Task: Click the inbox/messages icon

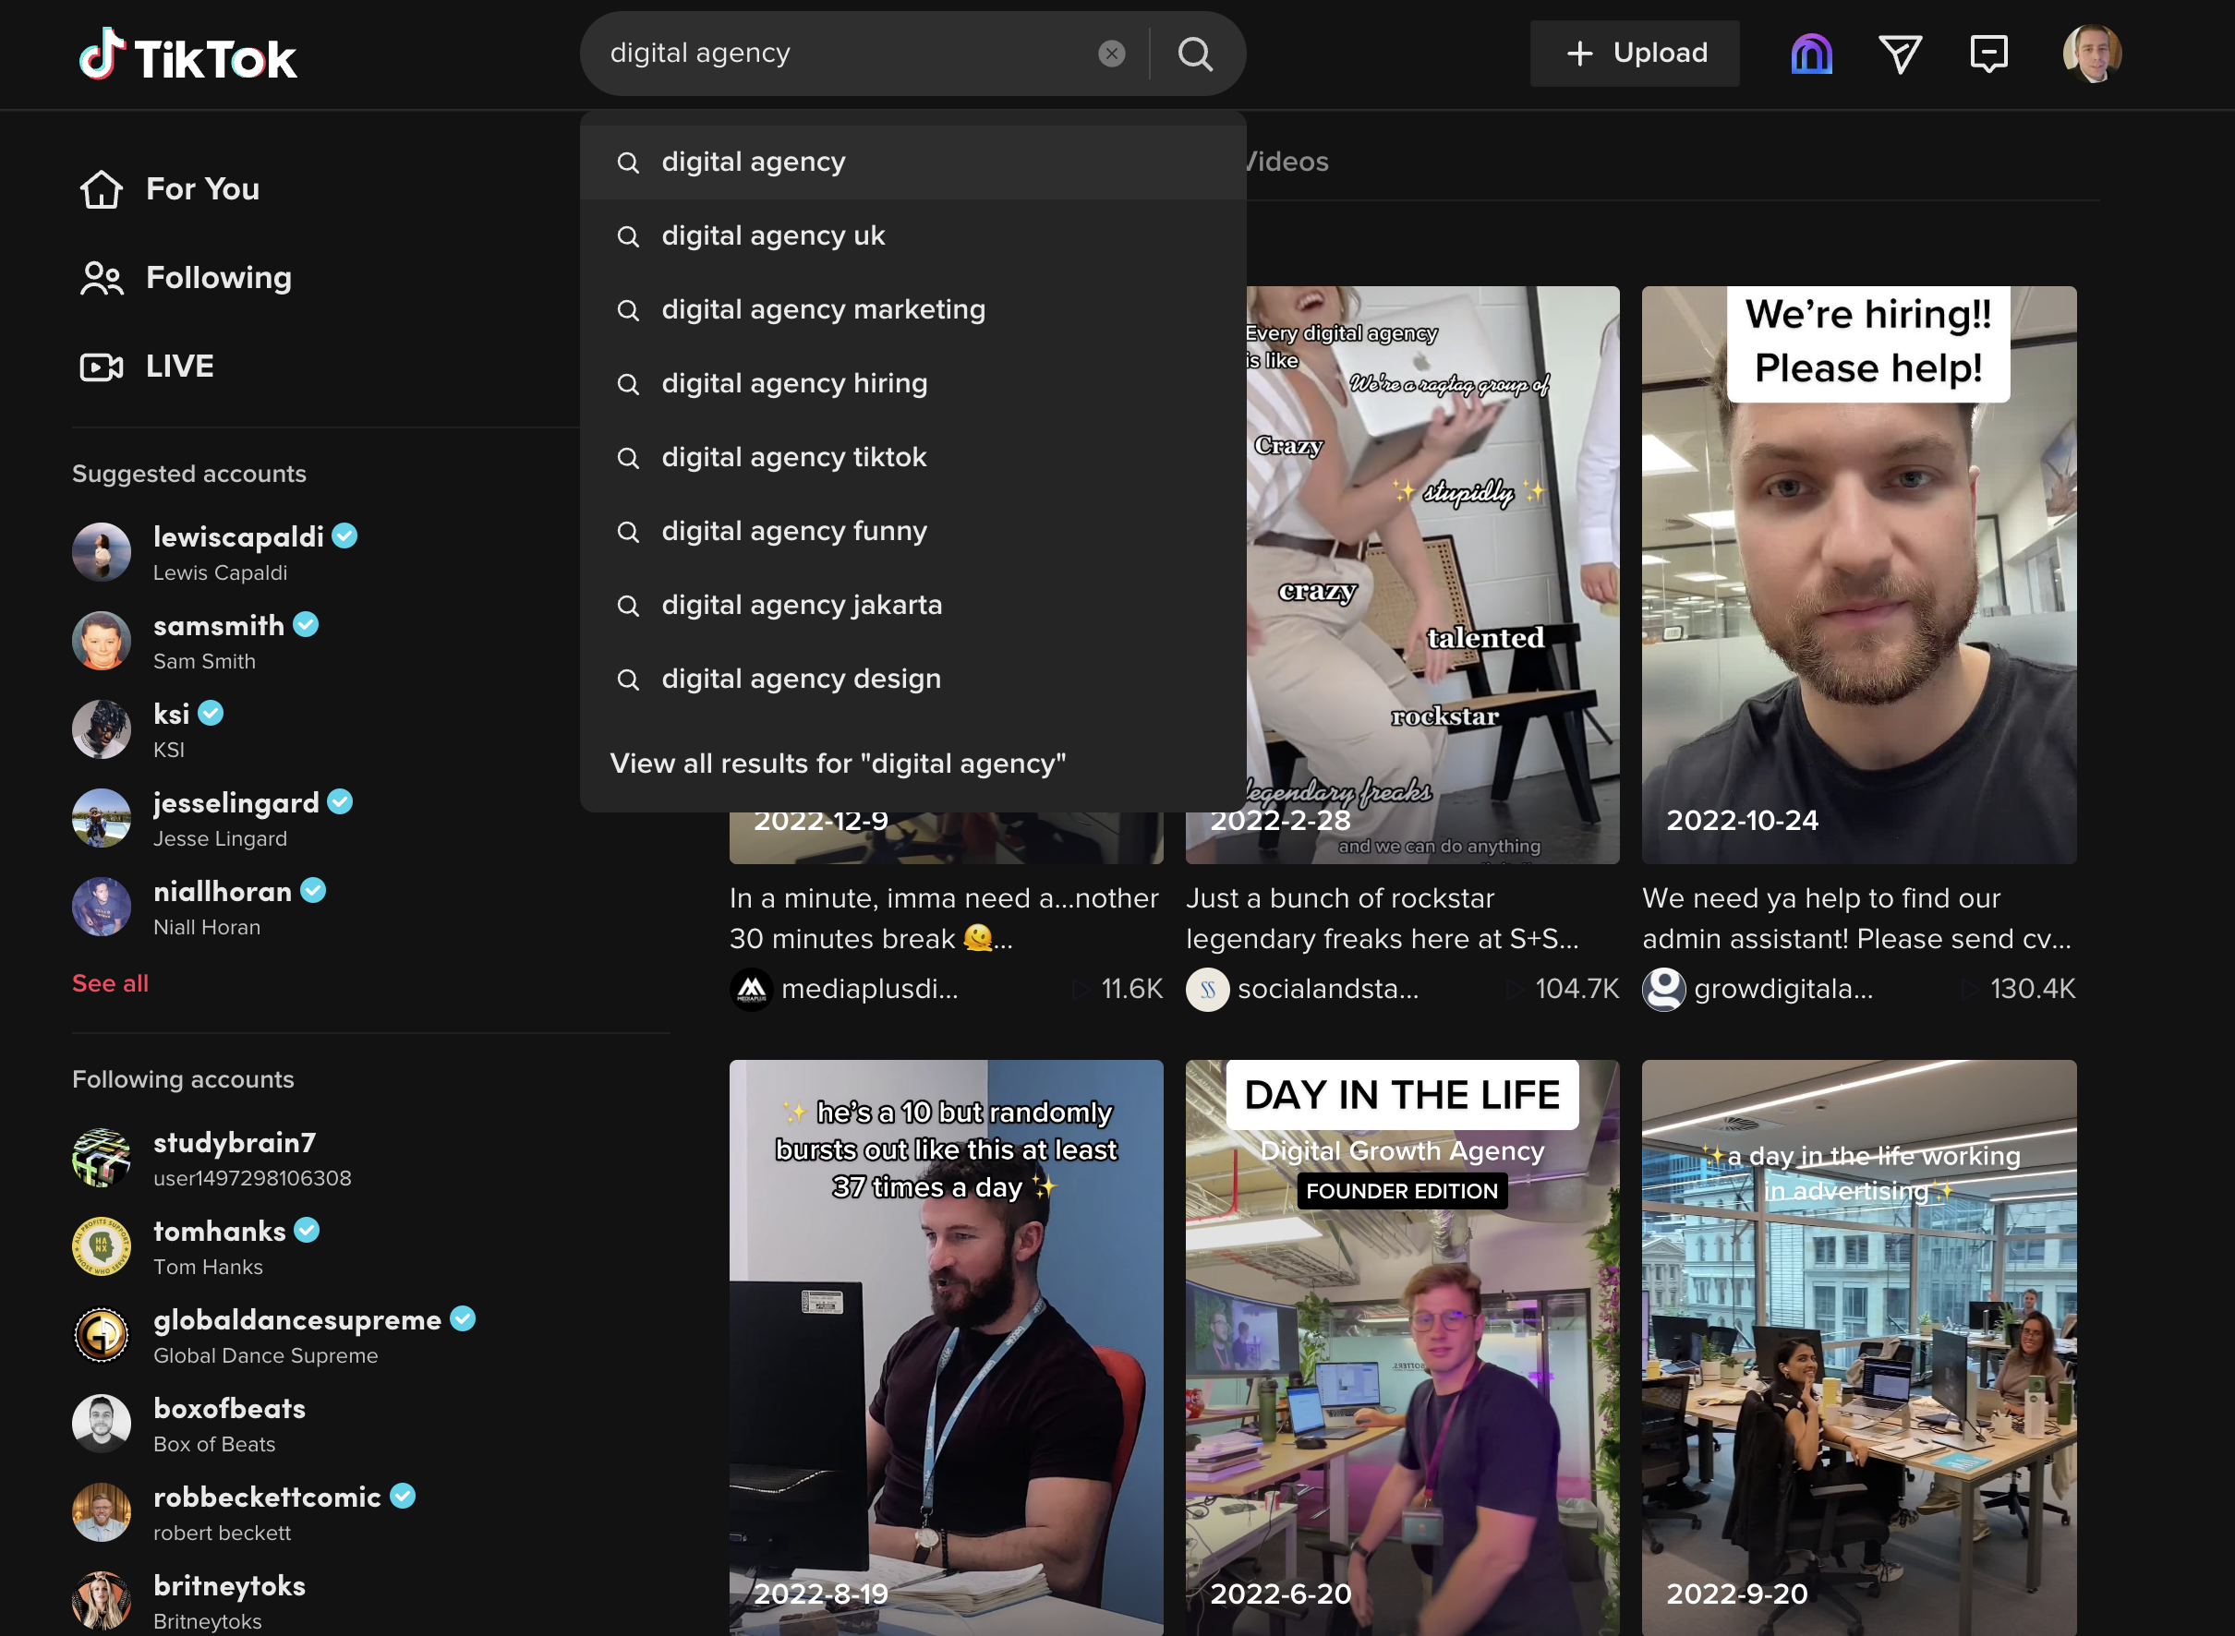Action: click(x=1990, y=52)
